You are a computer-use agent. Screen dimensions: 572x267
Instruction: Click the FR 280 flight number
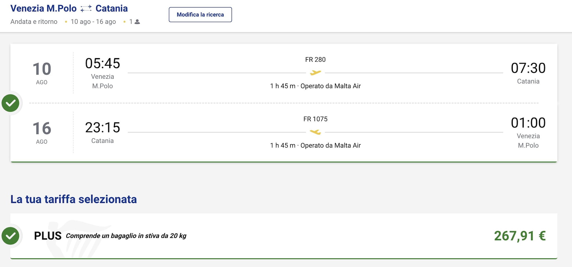(x=315, y=59)
